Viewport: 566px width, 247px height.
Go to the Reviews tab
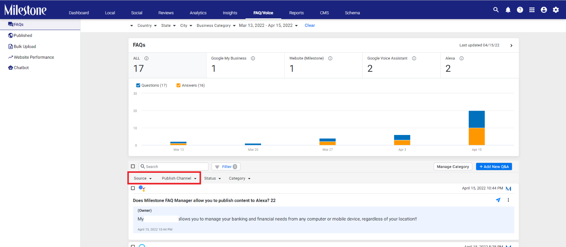point(166,13)
